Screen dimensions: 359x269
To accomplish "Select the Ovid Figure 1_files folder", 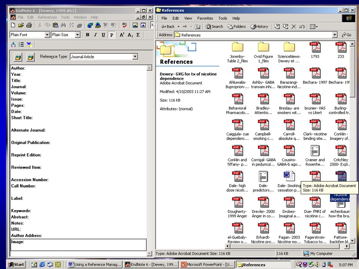I will tap(263, 52).
